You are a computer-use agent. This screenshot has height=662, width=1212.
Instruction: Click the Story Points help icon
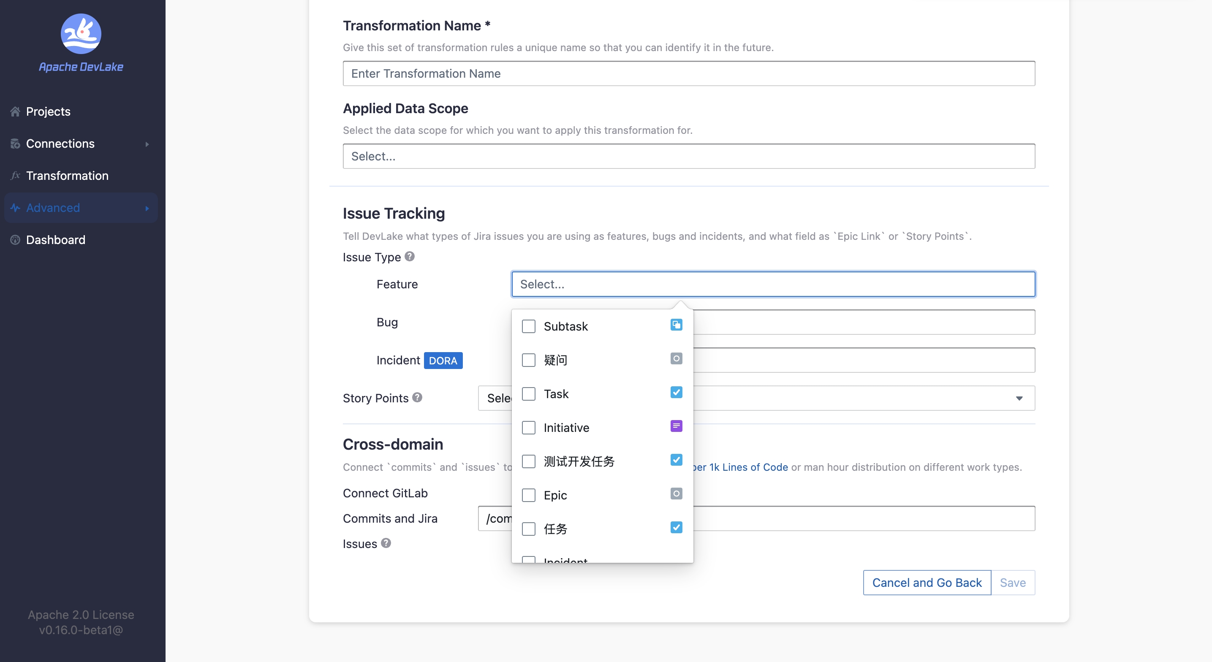417,397
